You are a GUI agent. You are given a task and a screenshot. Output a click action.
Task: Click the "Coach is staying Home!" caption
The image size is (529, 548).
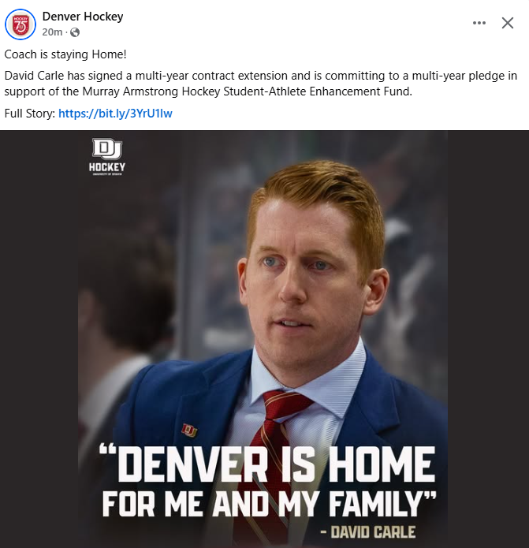65,54
